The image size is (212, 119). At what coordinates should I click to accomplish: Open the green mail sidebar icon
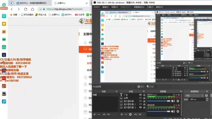4,39
